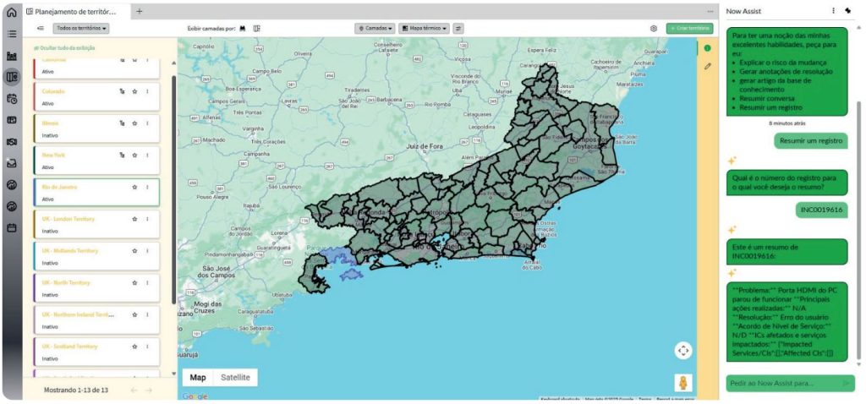Click the Resumir um registro chat bubble
The width and height of the screenshot is (866, 404).
click(810, 141)
